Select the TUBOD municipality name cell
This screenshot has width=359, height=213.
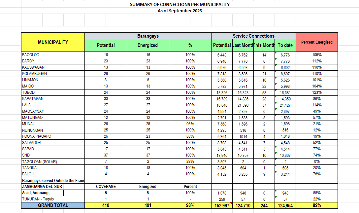click(x=53, y=92)
